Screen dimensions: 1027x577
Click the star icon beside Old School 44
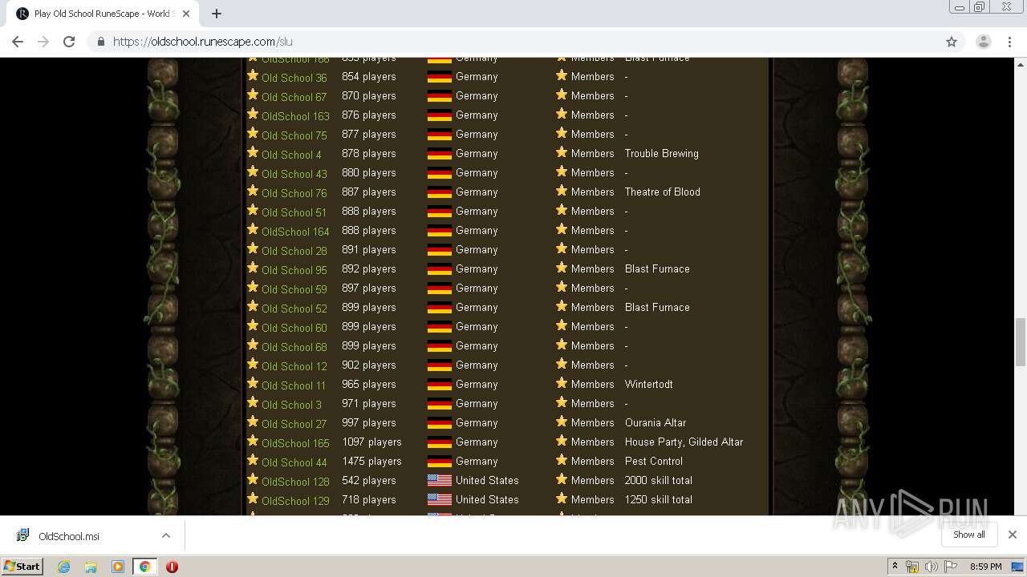pyautogui.click(x=253, y=460)
